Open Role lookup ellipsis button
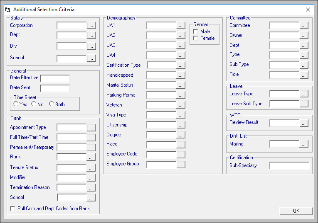This screenshot has width=318, height=223. click(304, 75)
